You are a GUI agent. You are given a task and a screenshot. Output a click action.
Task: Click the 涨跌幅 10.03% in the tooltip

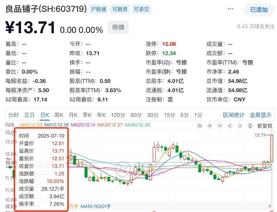(55, 181)
